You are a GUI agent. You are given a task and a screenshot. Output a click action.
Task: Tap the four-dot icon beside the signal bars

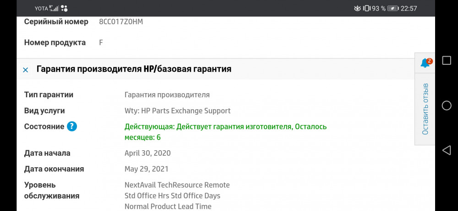tap(64, 9)
